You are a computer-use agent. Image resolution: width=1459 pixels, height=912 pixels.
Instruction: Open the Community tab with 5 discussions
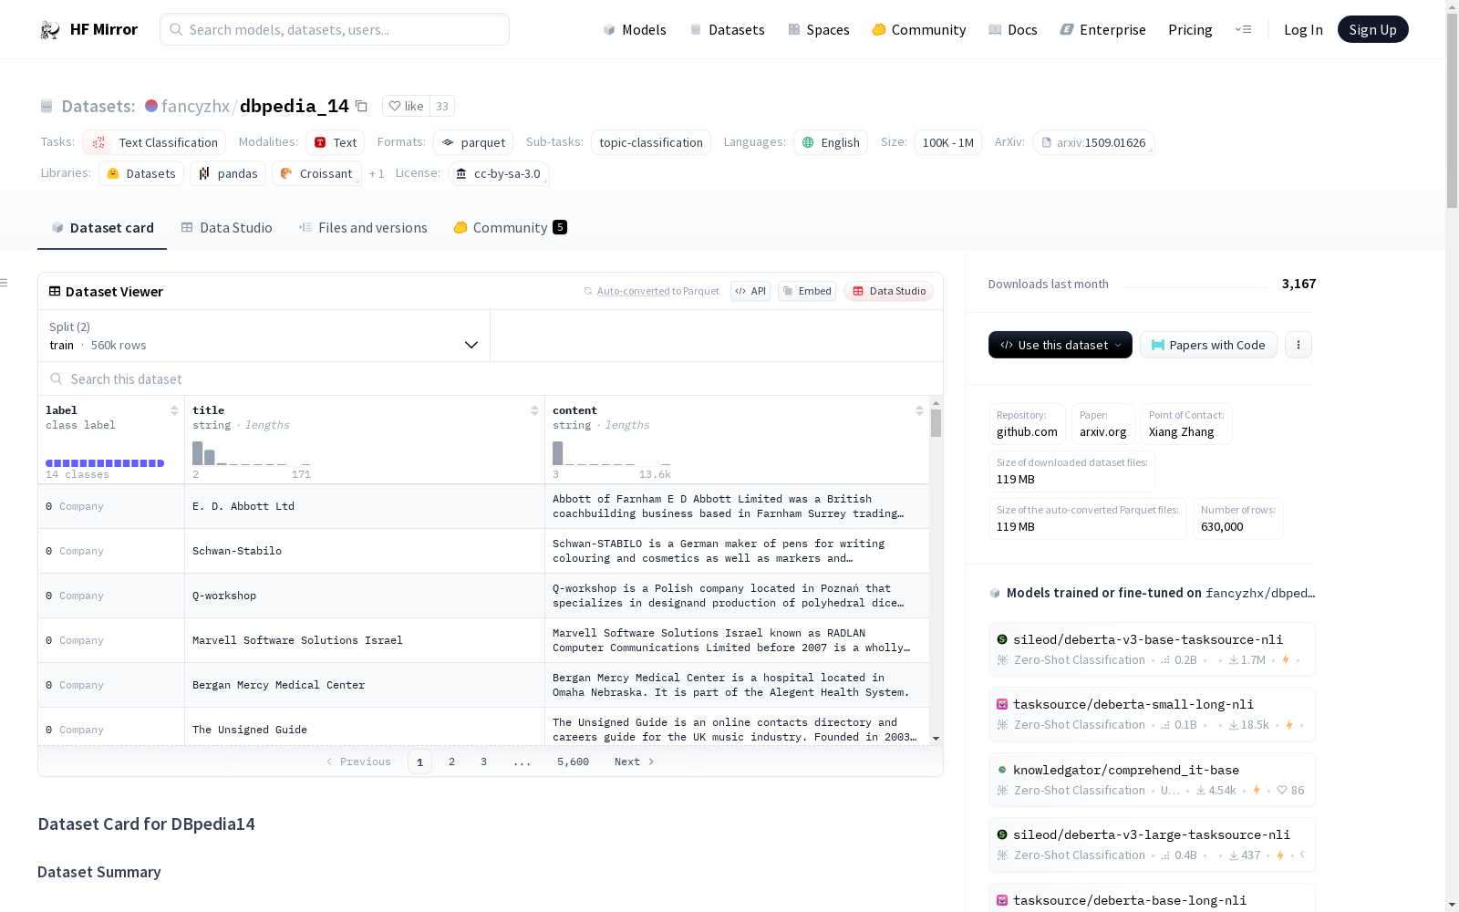click(x=510, y=228)
